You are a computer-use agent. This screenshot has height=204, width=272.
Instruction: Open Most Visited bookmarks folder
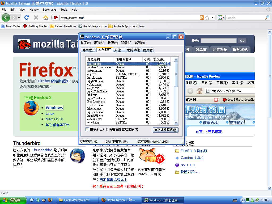[x=11, y=26]
